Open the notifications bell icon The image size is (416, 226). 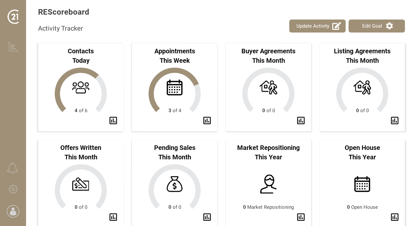click(x=13, y=168)
